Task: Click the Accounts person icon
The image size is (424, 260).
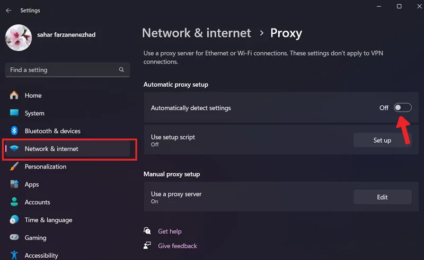Action: pyautogui.click(x=14, y=202)
